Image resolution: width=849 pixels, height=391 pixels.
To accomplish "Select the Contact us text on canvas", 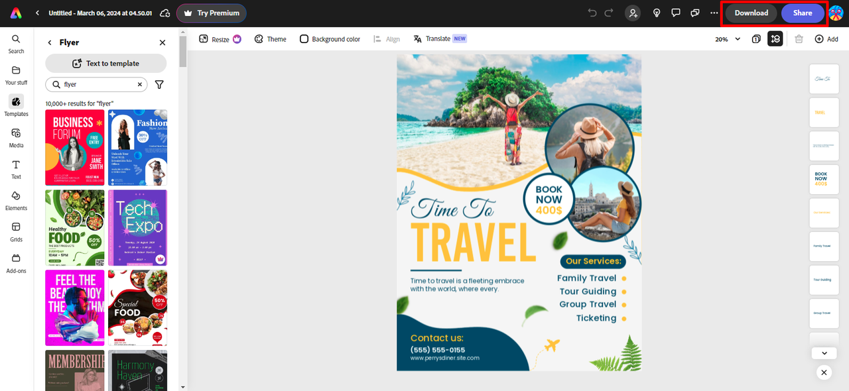I will [436, 338].
